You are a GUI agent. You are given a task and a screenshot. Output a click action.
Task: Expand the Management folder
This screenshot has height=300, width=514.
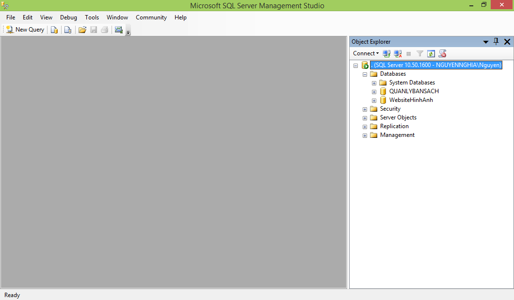coord(365,135)
